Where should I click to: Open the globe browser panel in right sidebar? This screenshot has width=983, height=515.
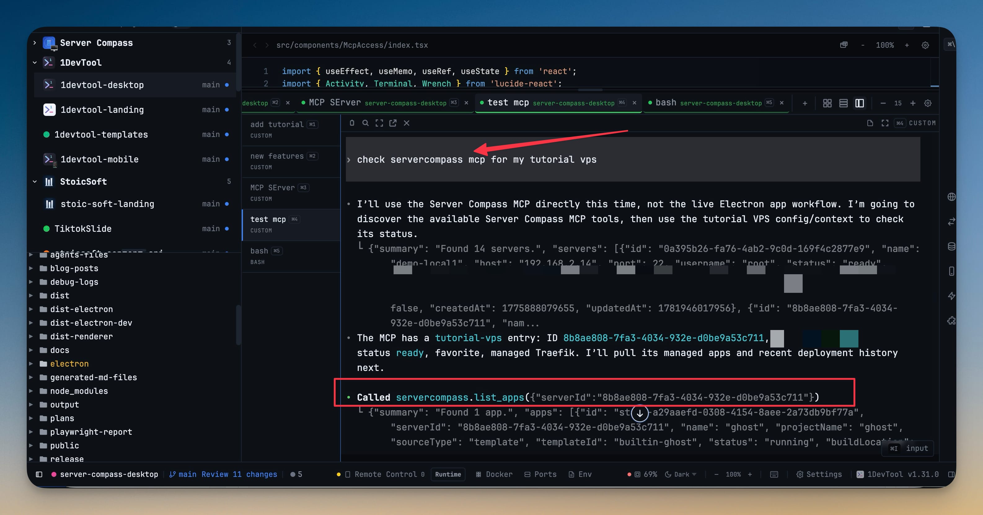click(951, 196)
